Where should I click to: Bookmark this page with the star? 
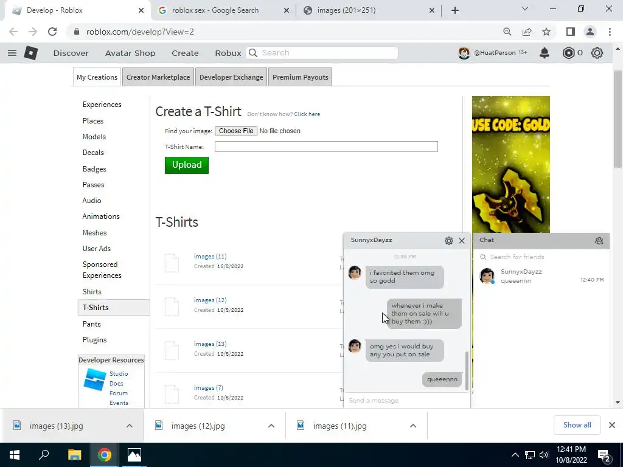pyautogui.click(x=546, y=32)
